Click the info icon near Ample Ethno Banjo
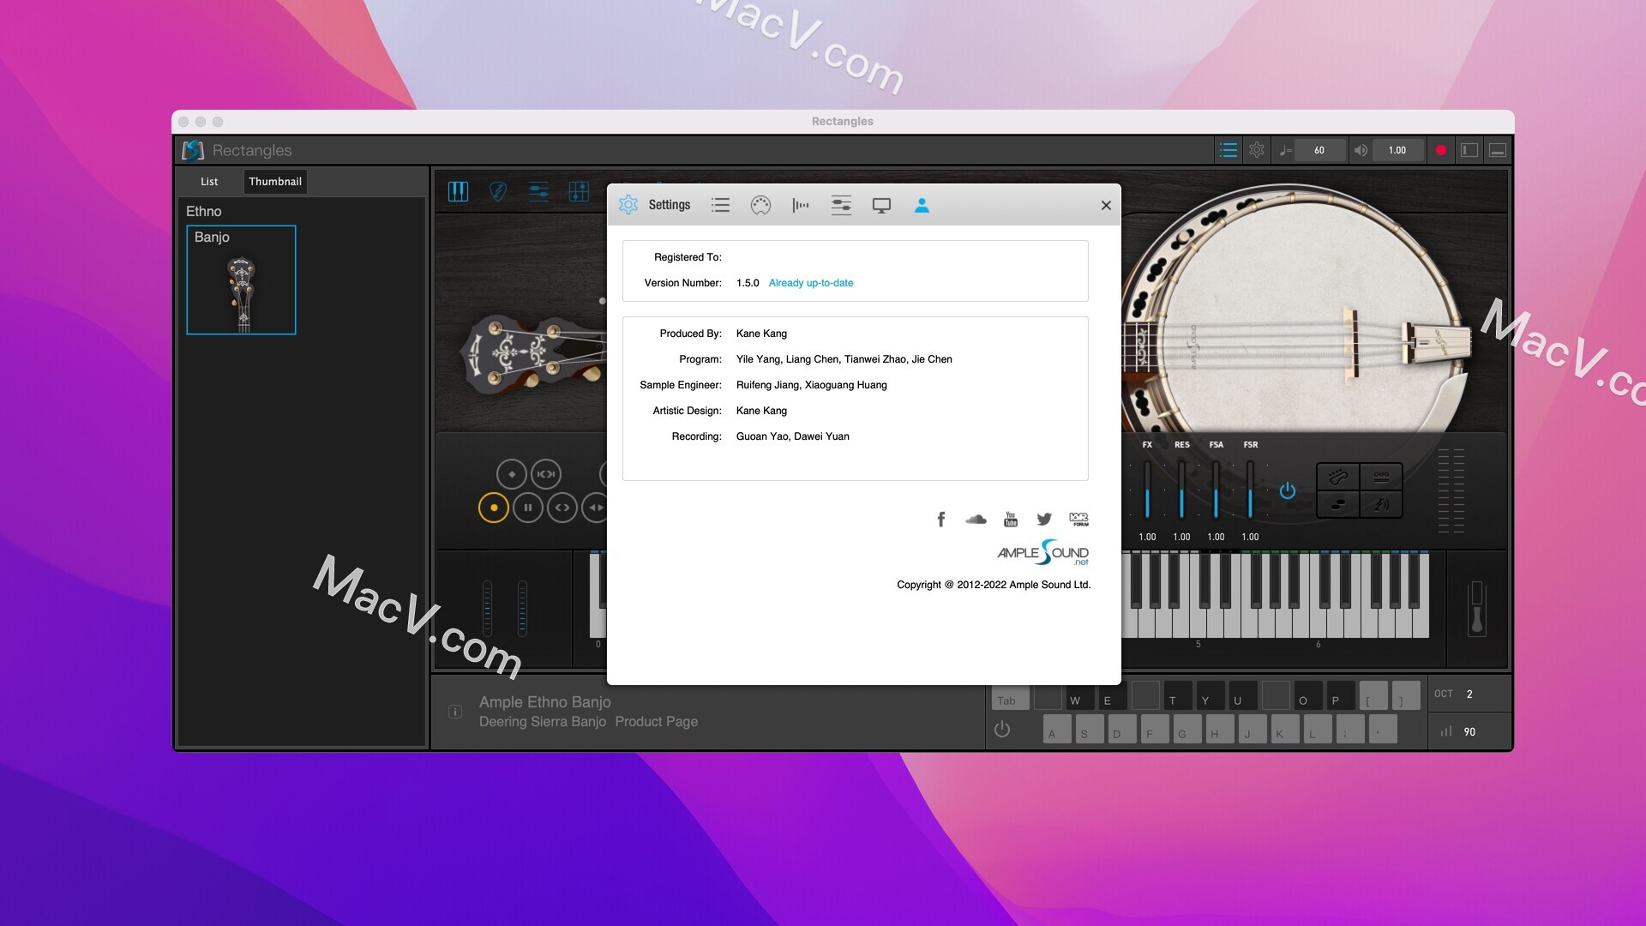Image resolution: width=1646 pixels, height=926 pixels. (x=455, y=712)
